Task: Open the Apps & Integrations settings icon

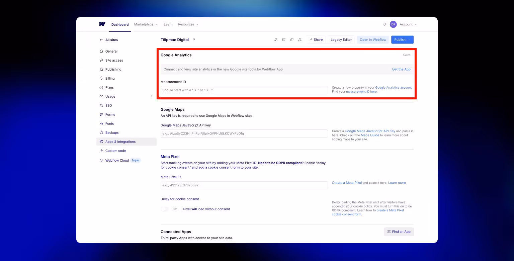Action: pos(101,141)
